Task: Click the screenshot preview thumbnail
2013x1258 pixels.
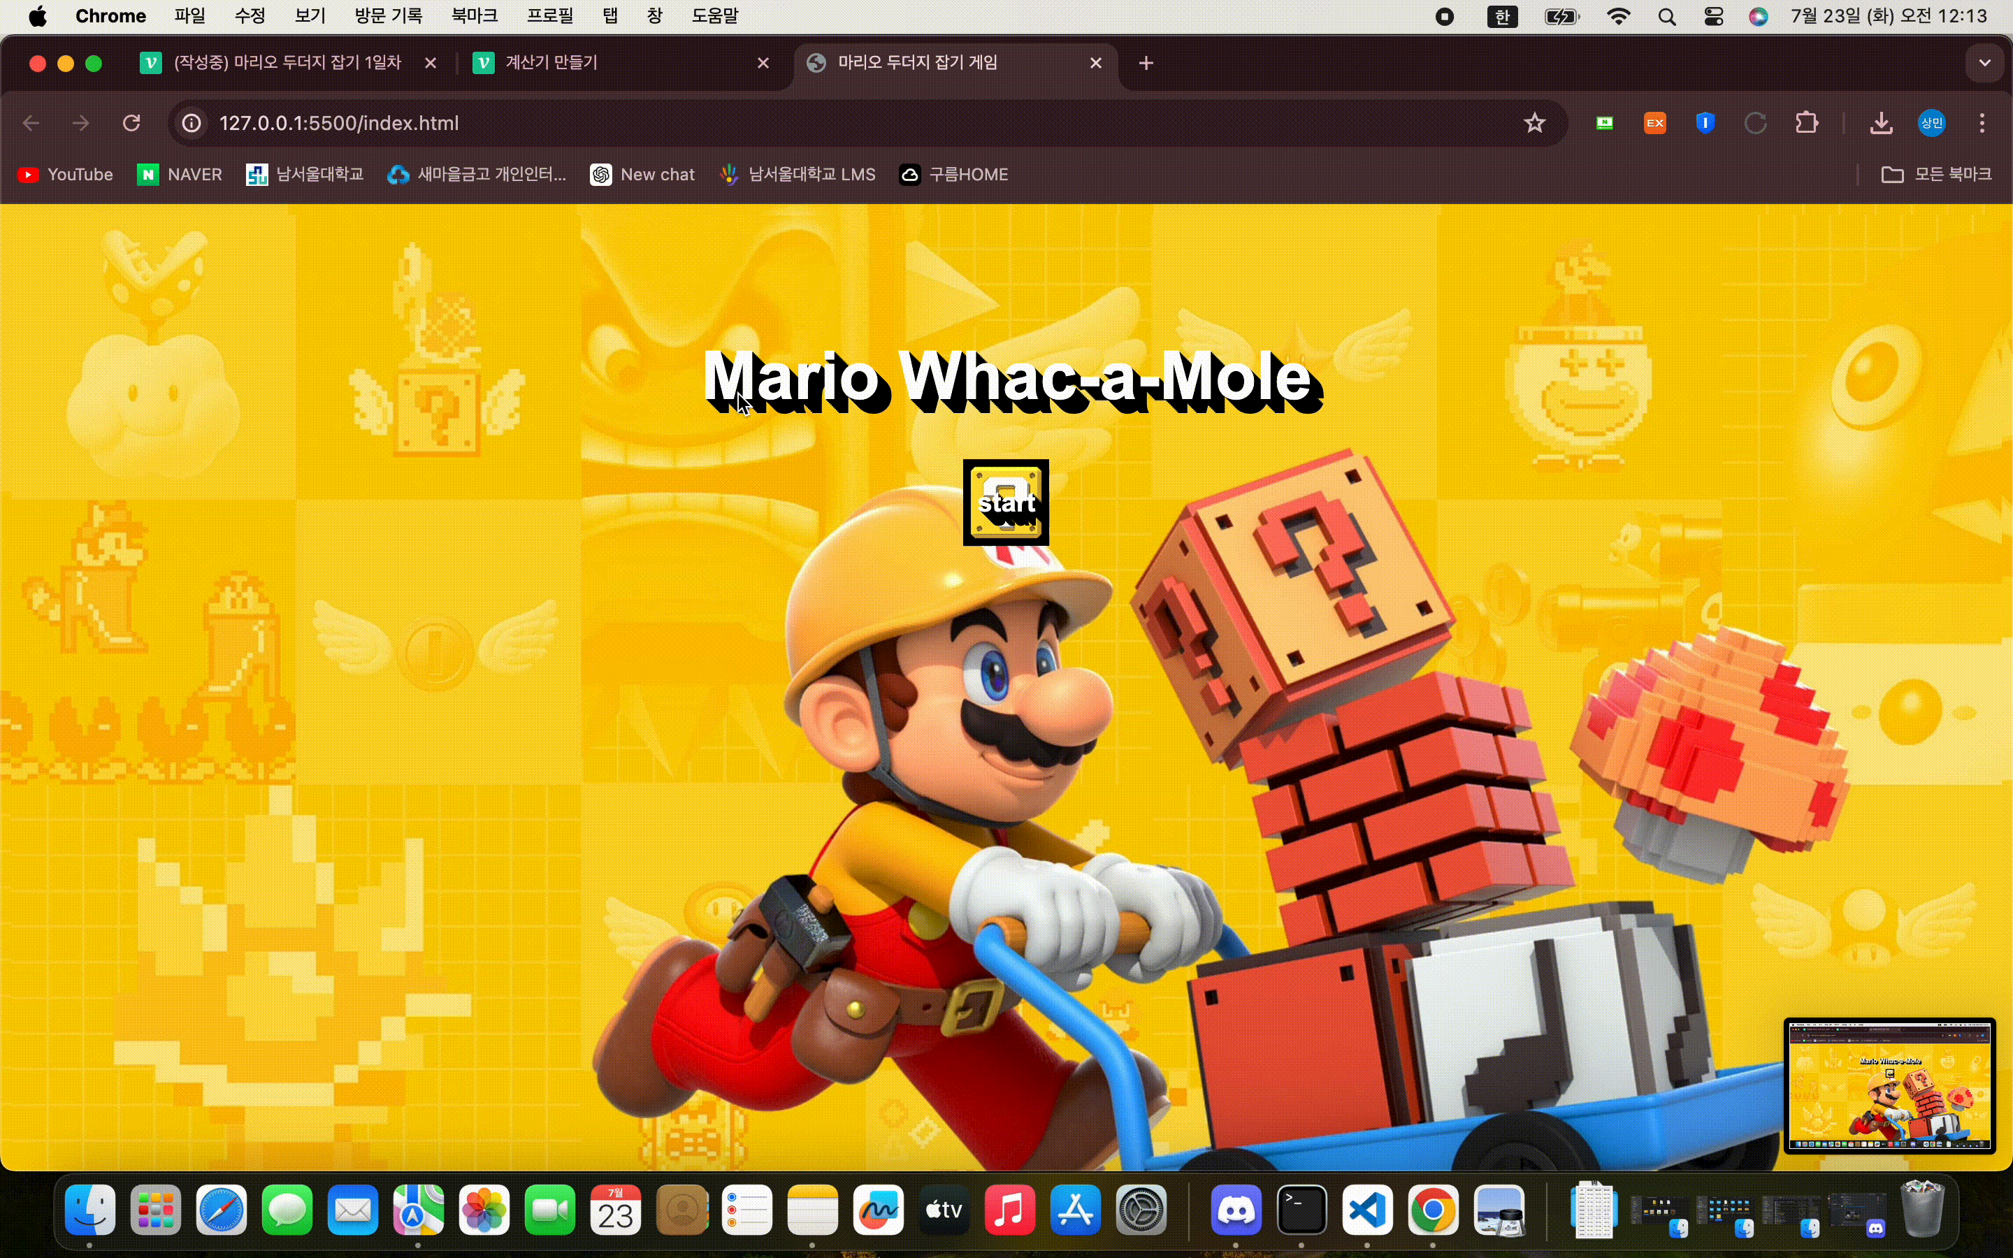Action: click(x=1889, y=1085)
